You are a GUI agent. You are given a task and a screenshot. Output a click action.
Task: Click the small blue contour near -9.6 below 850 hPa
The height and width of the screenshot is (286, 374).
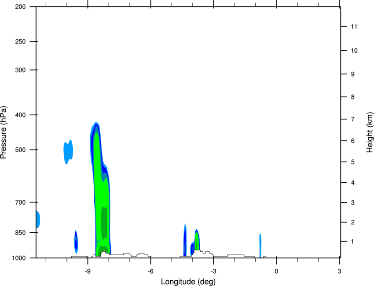(x=76, y=242)
